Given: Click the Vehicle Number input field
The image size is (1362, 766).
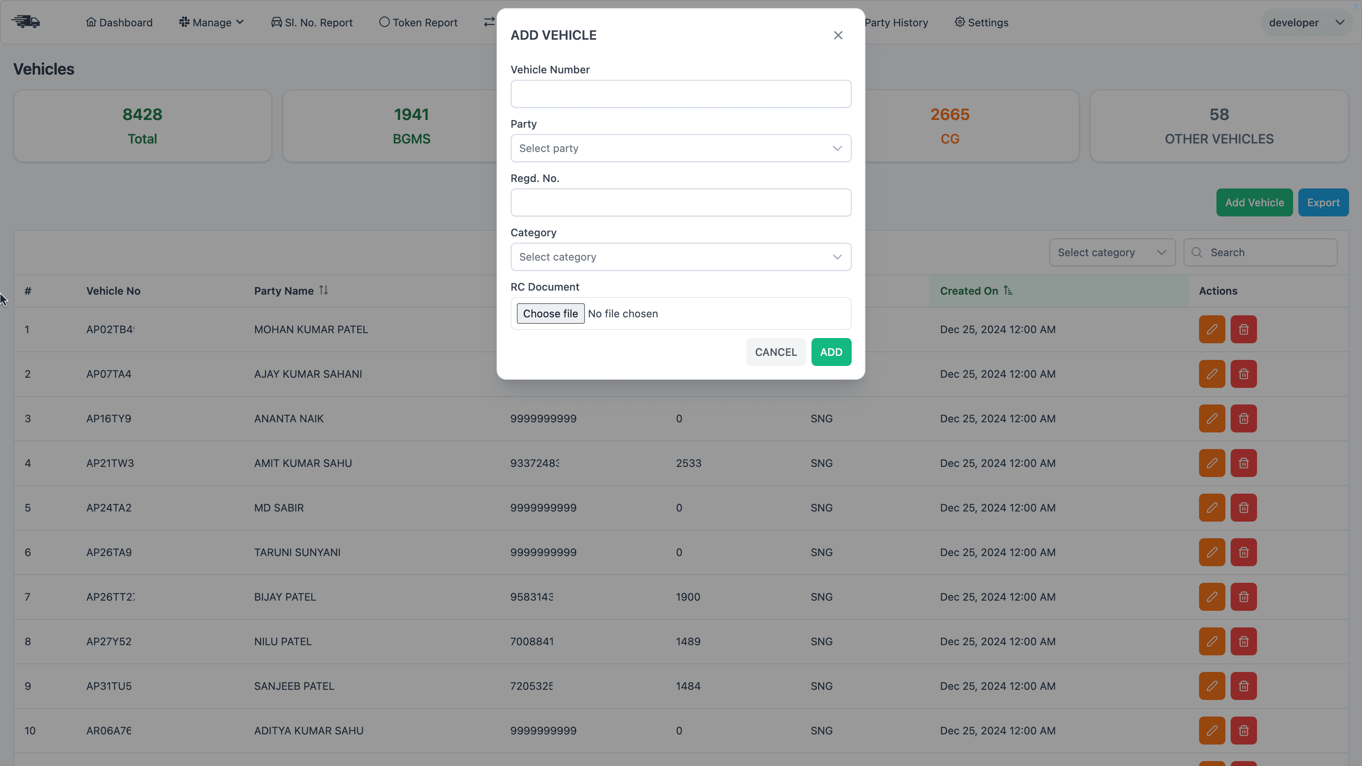Looking at the screenshot, I should [681, 94].
